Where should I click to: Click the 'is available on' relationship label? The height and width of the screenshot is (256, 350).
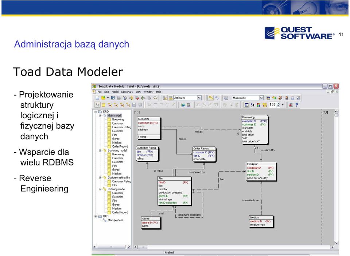(251, 200)
